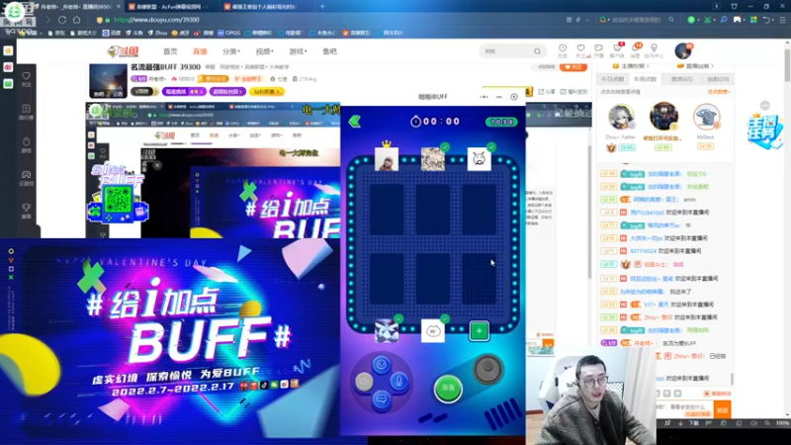This screenshot has height=445, width=791.
Task: Select bottom-row pig face player avatar
Action: click(x=433, y=331)
